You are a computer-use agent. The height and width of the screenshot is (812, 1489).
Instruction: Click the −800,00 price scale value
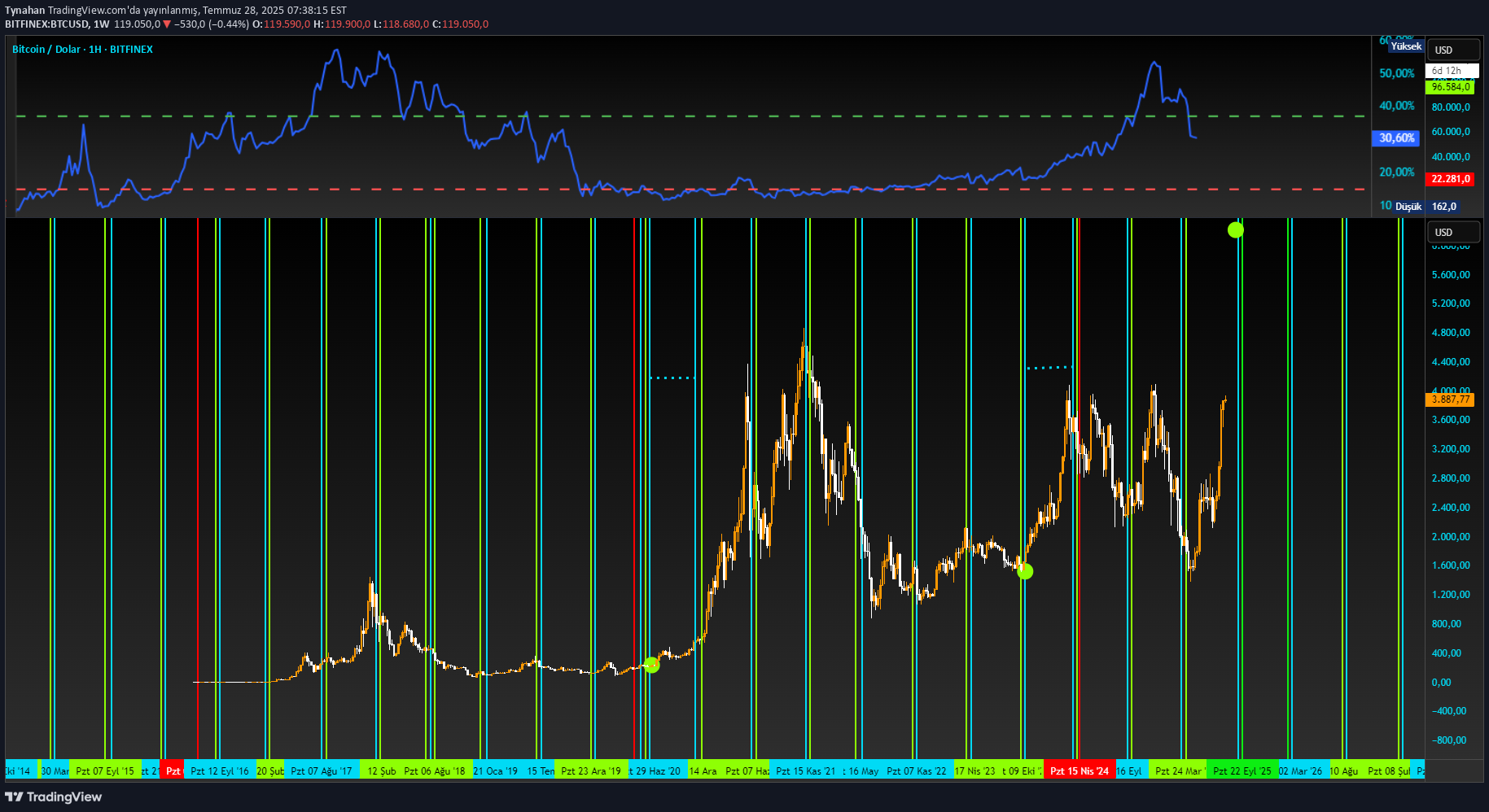click(1449, 740)
